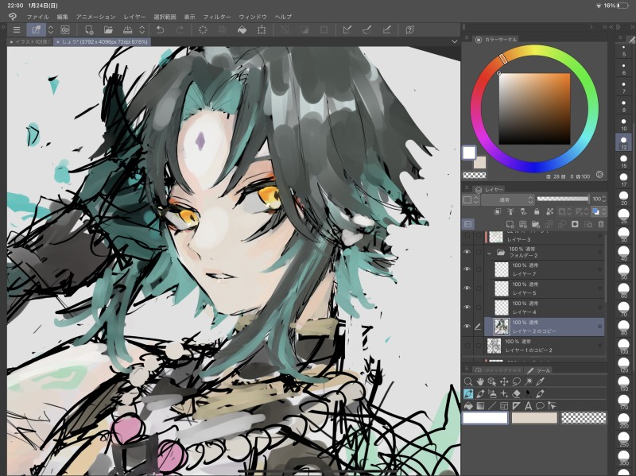Hide レイヤー 2 のコピー with eye icon
The width and height of the screenshot is (636, 476).
[467, 327]
